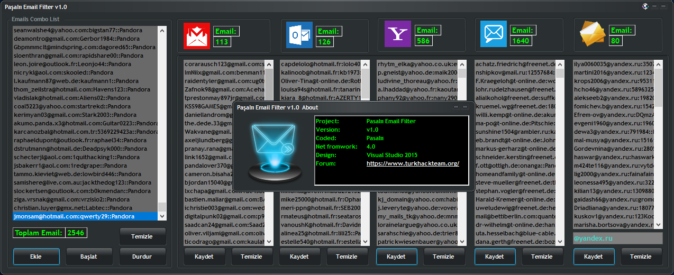Select row nicrykl@aol.com:skooled::Pandora
The width and height of the screenshot is (674, 275).
pyautogui.click(x=86, y=72)
